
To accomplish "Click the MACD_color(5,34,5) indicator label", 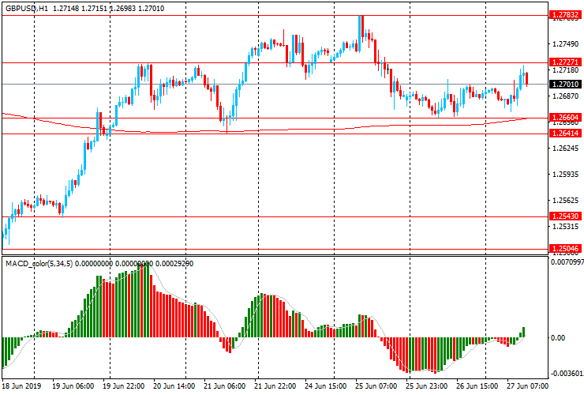I will 39,264.
